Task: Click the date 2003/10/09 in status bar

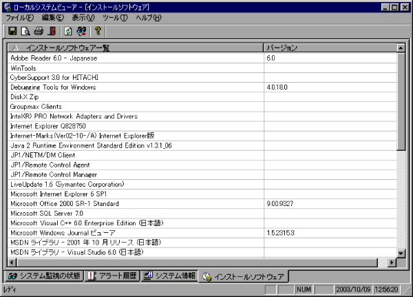Action: click(x=354, y=289)
